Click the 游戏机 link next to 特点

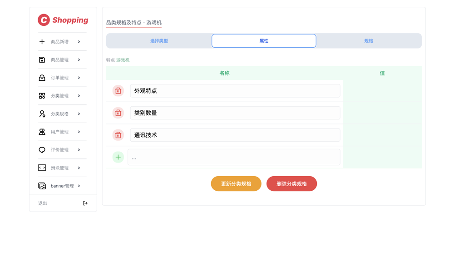click(x=123, y=60)
